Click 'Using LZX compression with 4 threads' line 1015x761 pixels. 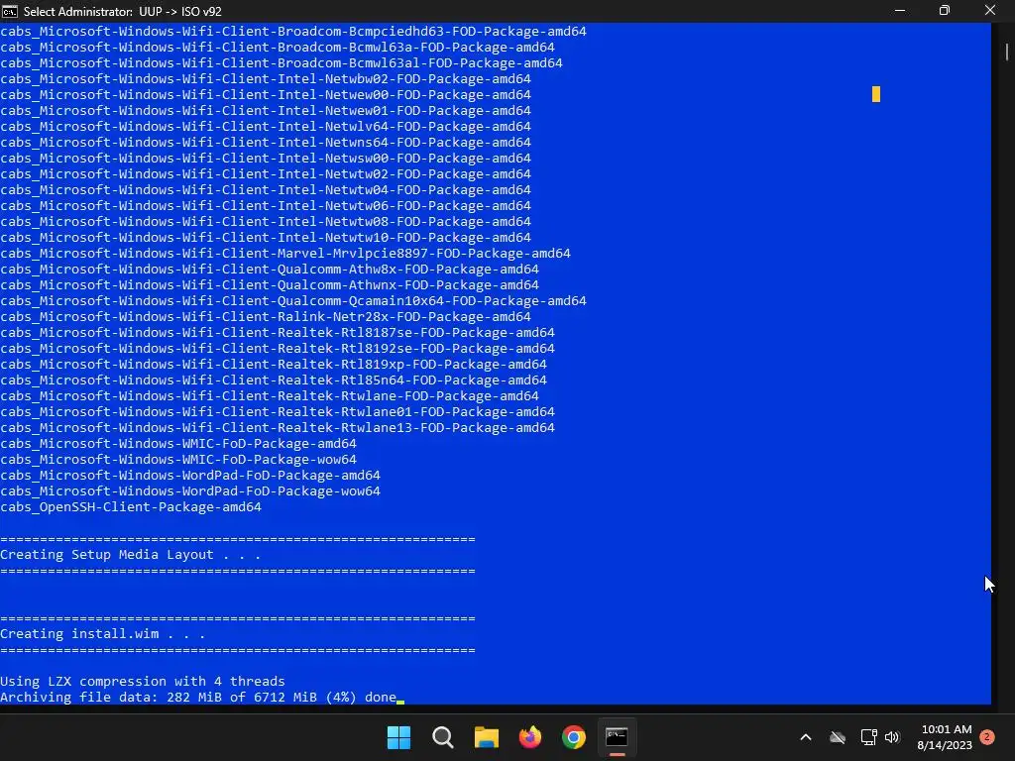tap(143, 682)
